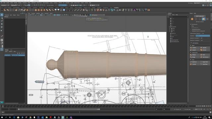Pick the Lasso select tool
This screenshot has width=212, height=119.
(2, 18)
